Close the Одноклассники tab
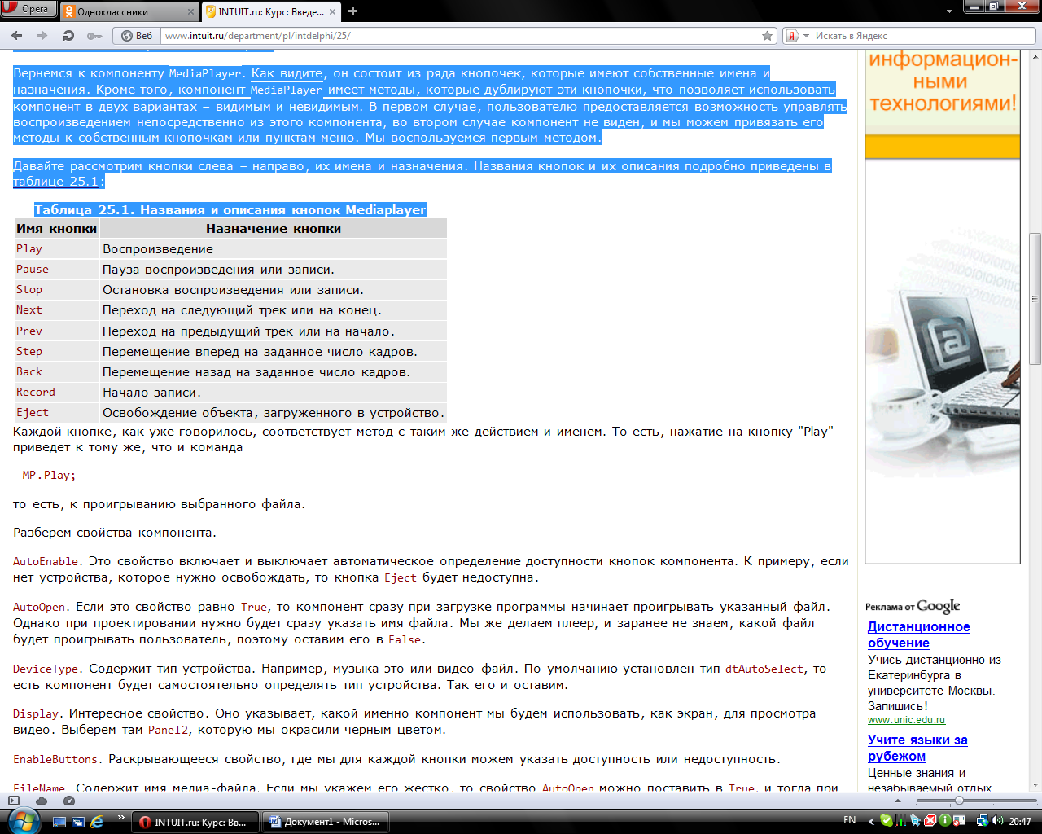The width and height of the screenshot is (1042, 834). (191, 12)
